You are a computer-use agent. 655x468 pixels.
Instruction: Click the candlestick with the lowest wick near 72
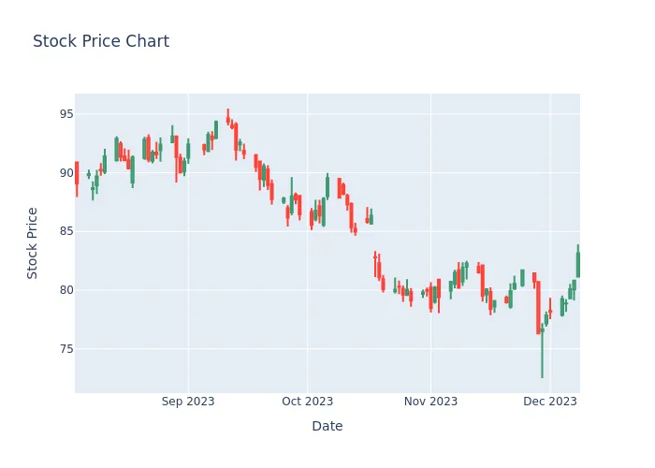coord(542,351)
